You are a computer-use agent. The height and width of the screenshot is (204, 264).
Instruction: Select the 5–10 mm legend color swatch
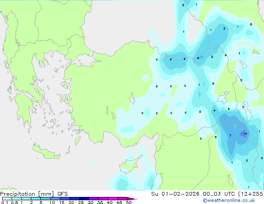pos(45,199)
